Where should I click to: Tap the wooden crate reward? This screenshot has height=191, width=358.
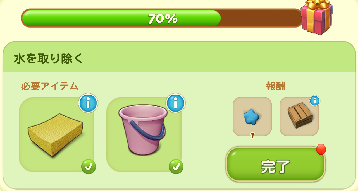pyautogui.click(x=299, y=117)
